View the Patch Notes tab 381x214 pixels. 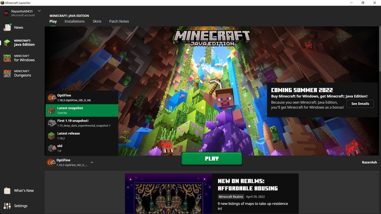tap(119, 21)
